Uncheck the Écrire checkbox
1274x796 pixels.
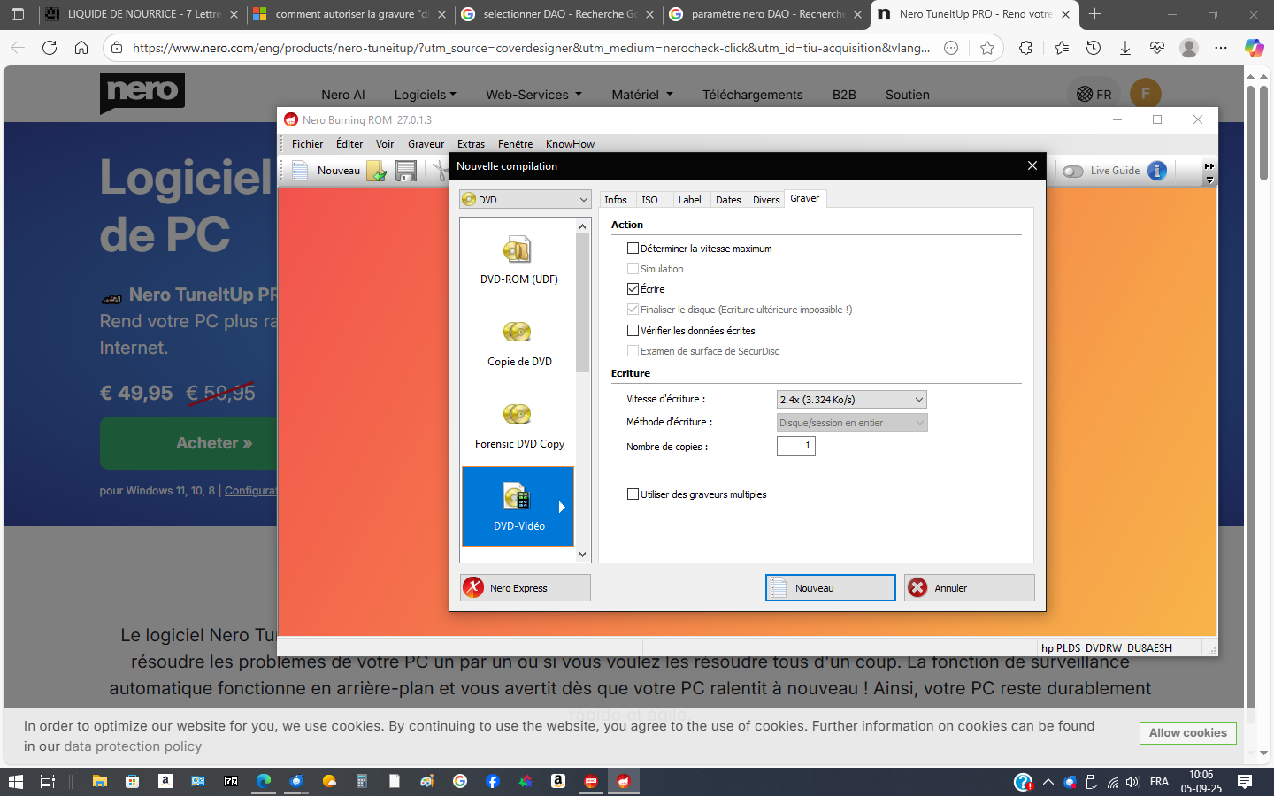pyautogui.click(x=633, y=289)
